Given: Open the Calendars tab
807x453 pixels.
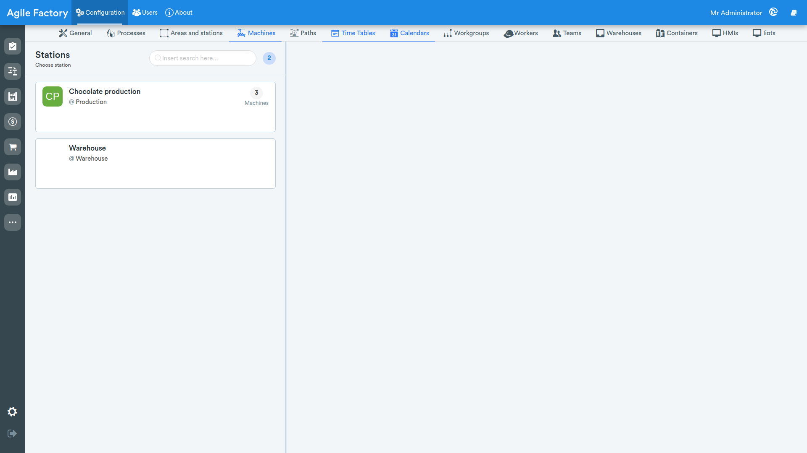Looking at the screenshot, I should tap(409, 33).
